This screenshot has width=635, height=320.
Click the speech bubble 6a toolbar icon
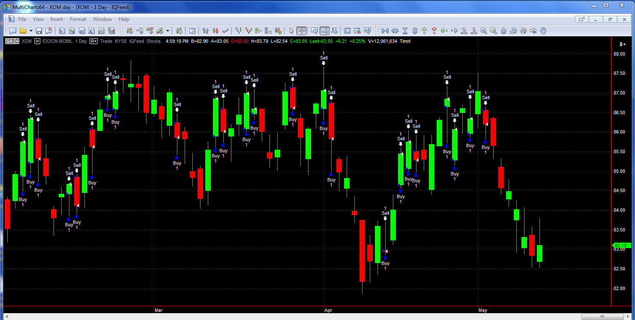[x=367, y=30]
